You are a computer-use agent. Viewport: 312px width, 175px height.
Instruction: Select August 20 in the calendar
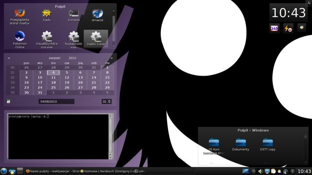80,83
